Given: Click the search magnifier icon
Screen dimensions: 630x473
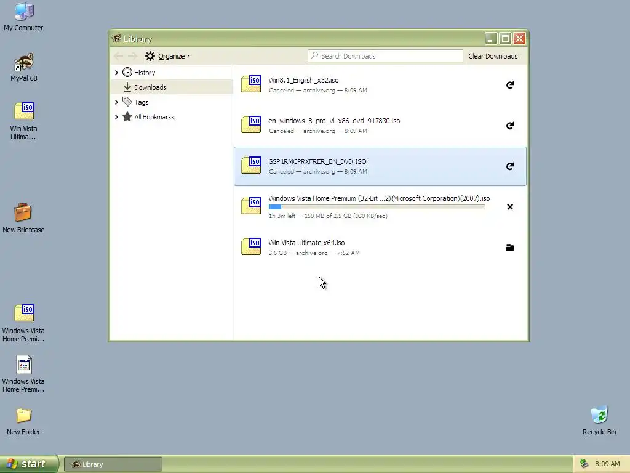Looking at the screenshot, I should [314, 55].
